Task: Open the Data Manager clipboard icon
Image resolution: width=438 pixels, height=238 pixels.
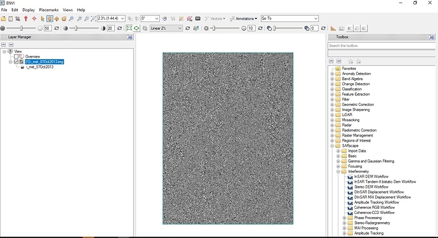Action: tap(11, 18)
